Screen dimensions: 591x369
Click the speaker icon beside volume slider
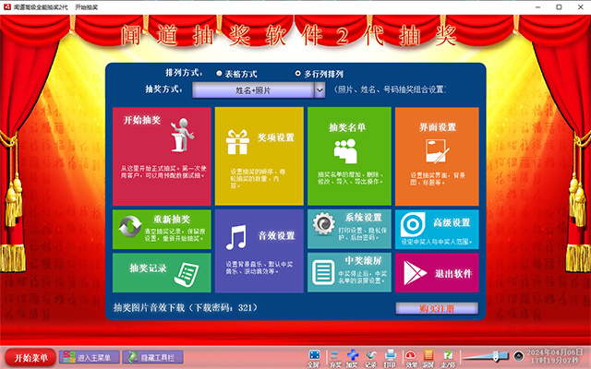pyautogui.click(x=519, y=356)
